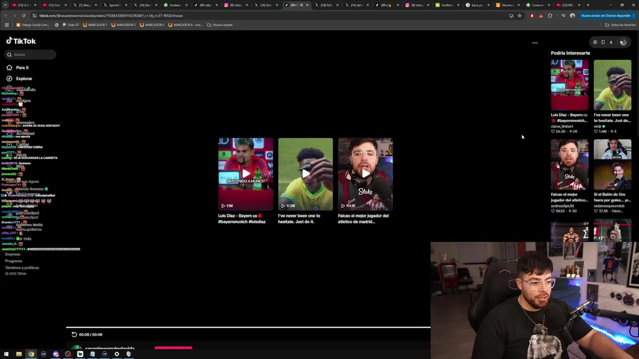The width and height of the screenshot is (639, 359).
Task: Switch to the SportsCe X tab
Action: point(114,5)
